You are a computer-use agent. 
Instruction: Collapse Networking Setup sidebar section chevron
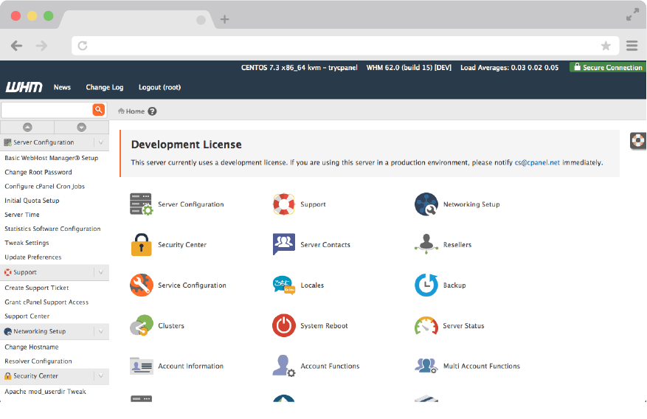[101, 331]
